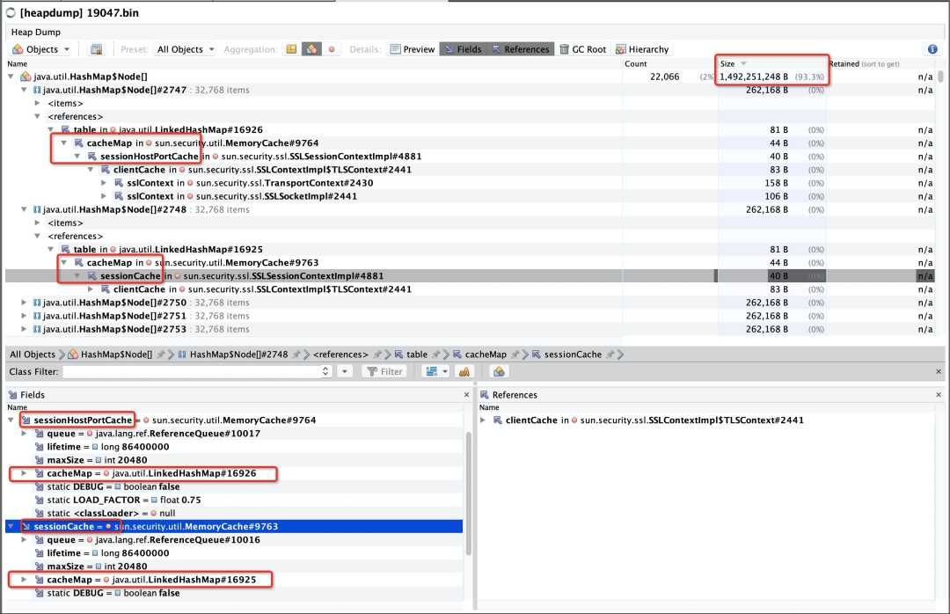
Task: Click the top table vertical scrollbar
Action: (940, 76)
